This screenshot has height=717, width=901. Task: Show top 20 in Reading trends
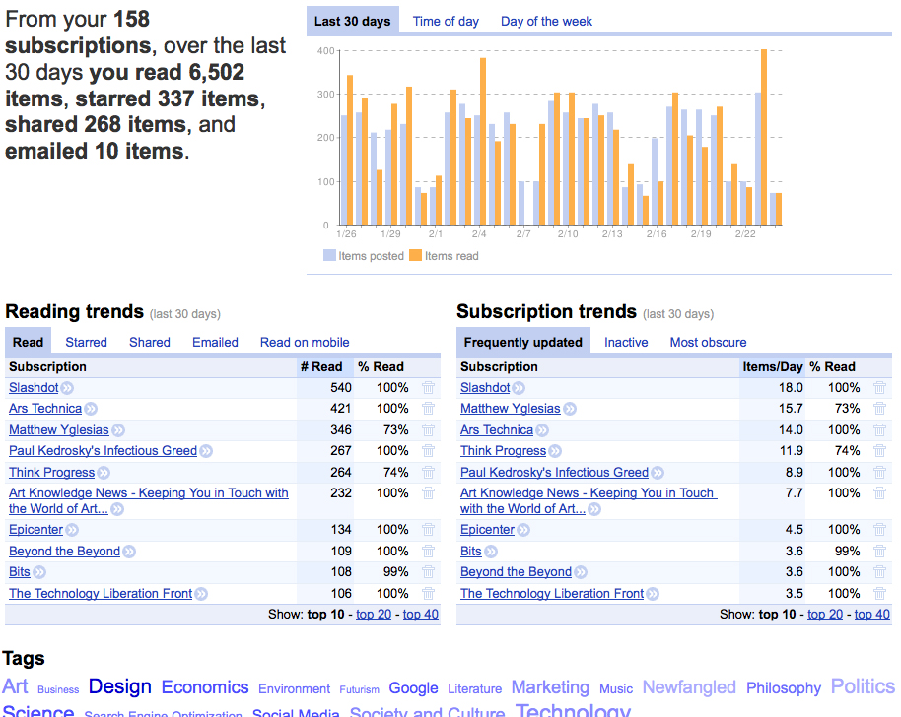click(x=374, y=615)
